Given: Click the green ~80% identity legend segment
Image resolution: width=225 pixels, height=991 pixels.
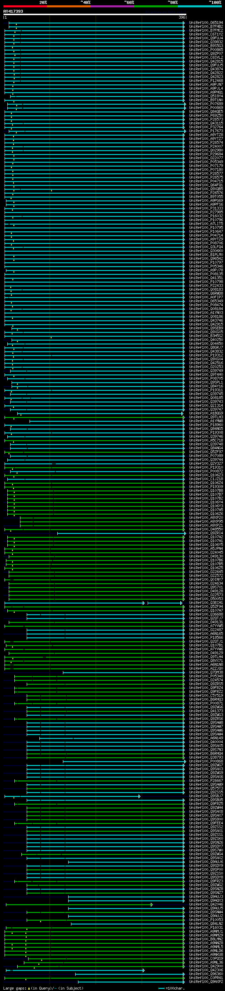Looking at the screenshot, I should pyautogui.click(x=156, y=6).
